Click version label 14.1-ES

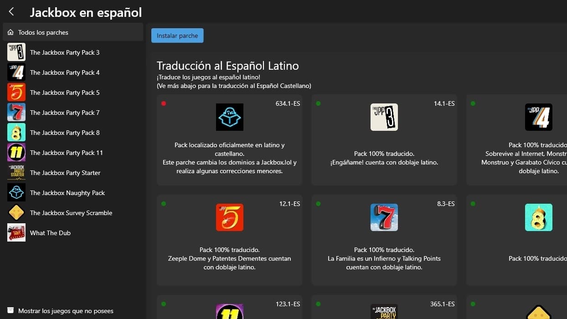click(x=444, y=103)
